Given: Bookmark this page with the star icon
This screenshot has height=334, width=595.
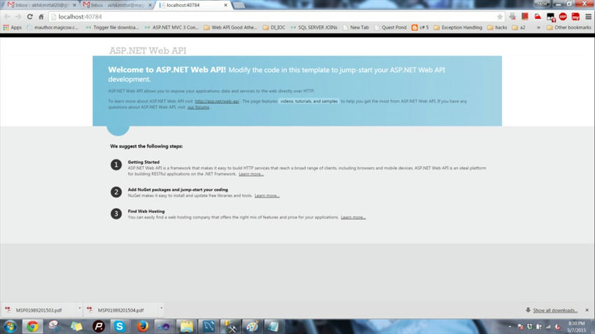Looking at the screenshot, I should click(500, 17).
